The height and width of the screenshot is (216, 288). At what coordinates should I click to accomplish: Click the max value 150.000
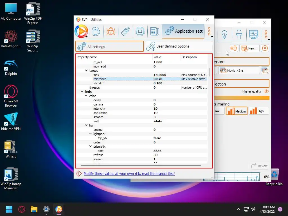[160, 75]
